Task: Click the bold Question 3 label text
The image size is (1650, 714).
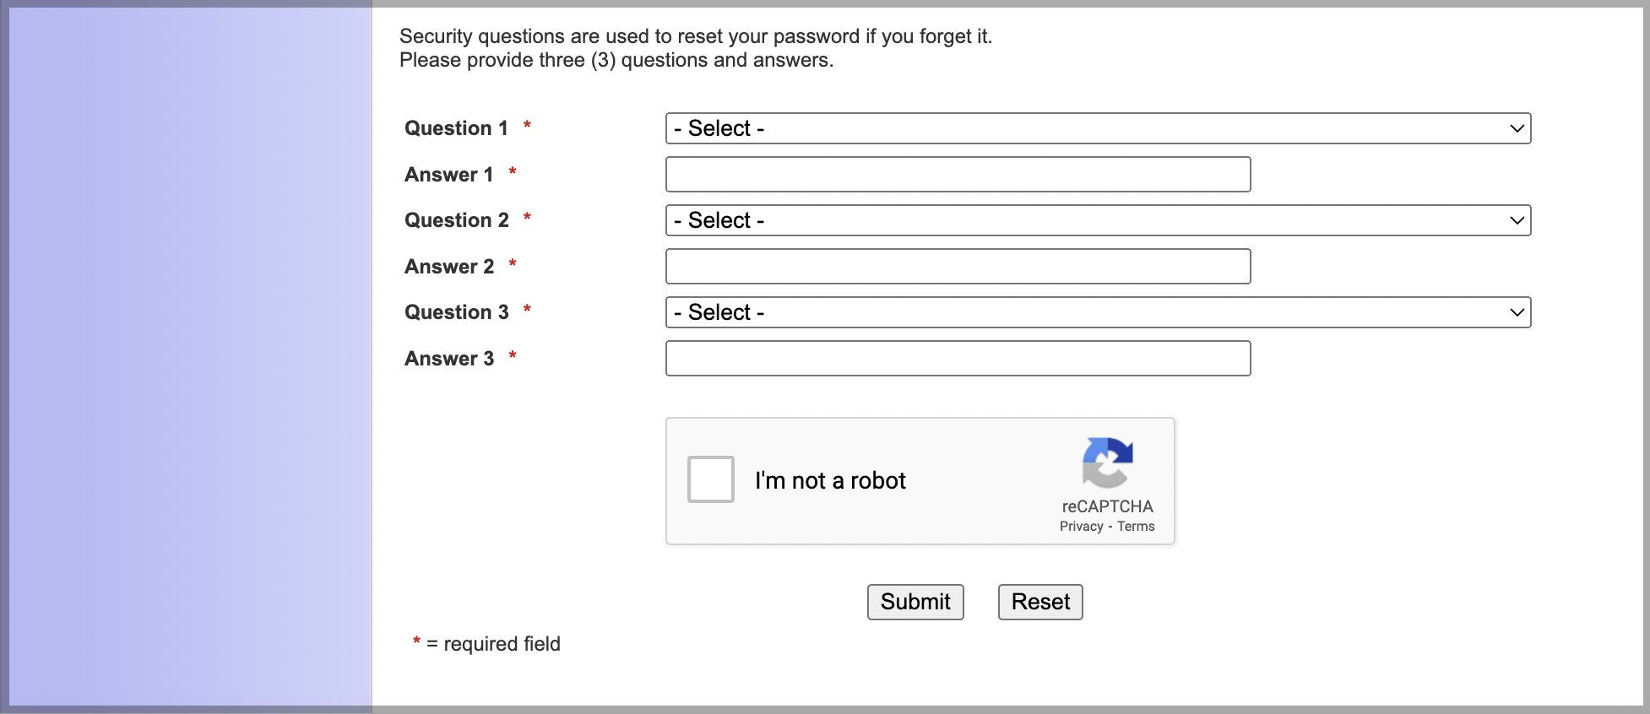Action: tap(456, 312)
